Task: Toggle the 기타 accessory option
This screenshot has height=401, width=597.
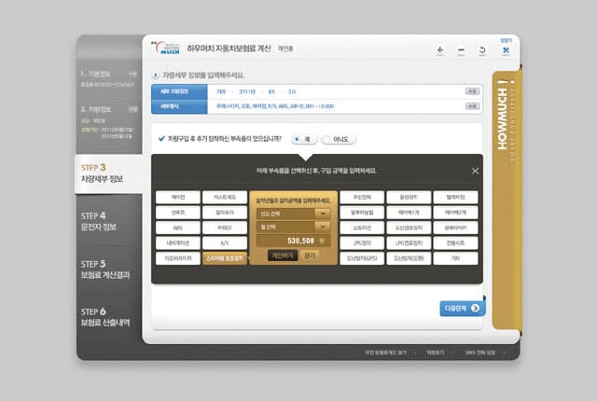Action: coord(455,258)
